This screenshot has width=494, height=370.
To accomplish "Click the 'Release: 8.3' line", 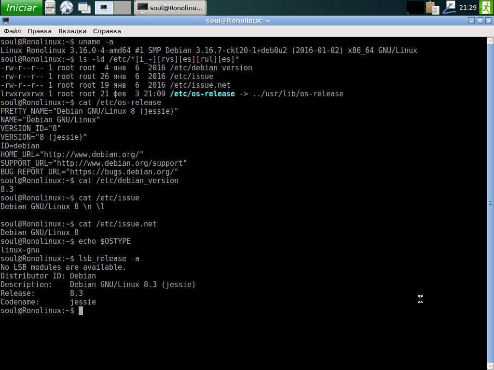I will (x=41, y=293).
